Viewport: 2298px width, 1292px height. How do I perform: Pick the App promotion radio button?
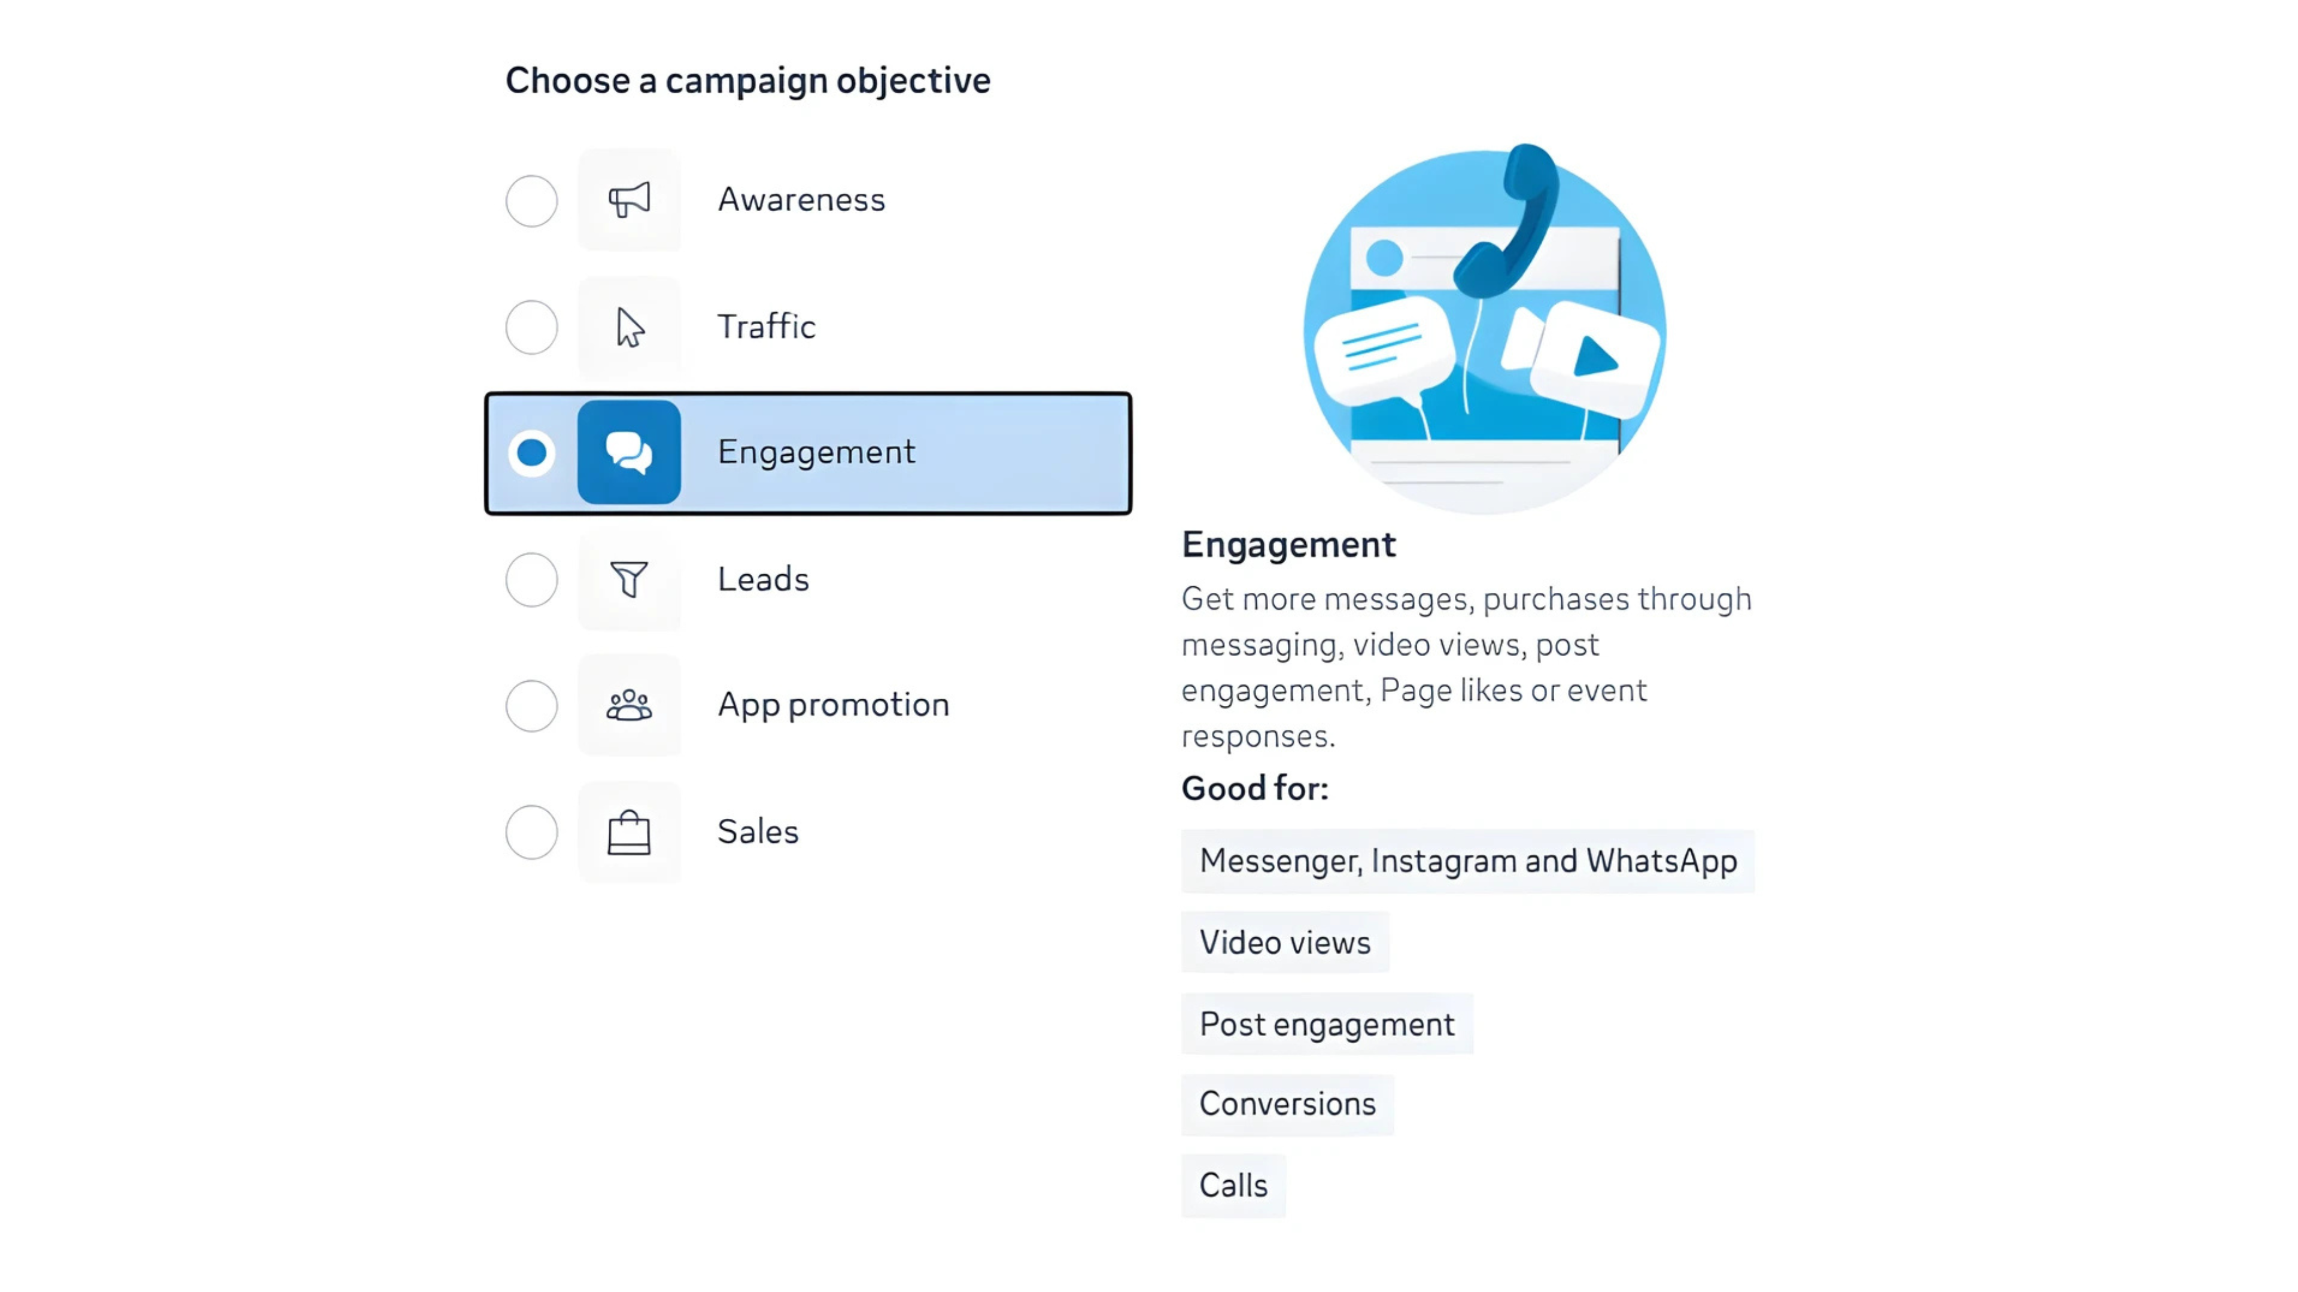[531, 706]
